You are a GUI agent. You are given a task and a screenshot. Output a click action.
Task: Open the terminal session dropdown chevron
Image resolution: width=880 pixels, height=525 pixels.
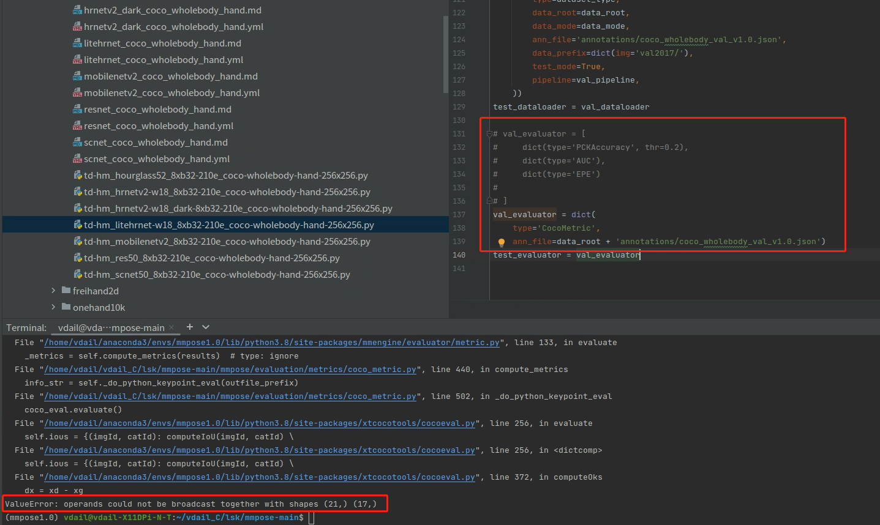(206, 327)
